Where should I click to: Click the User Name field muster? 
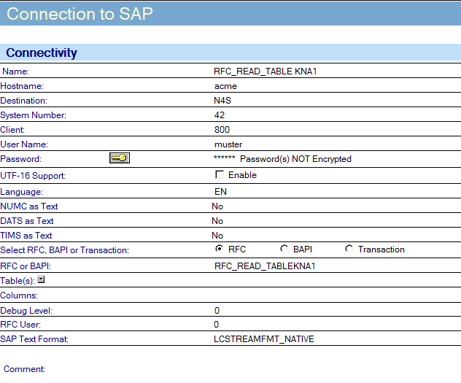228,144
